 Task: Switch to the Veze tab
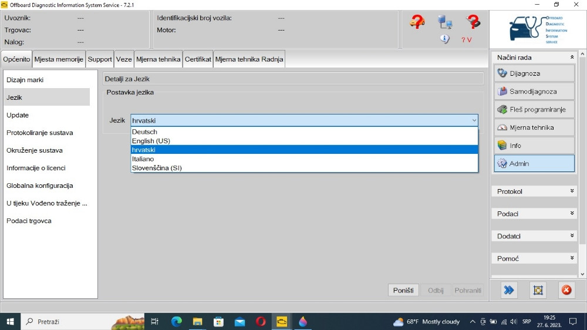point(124,59)
